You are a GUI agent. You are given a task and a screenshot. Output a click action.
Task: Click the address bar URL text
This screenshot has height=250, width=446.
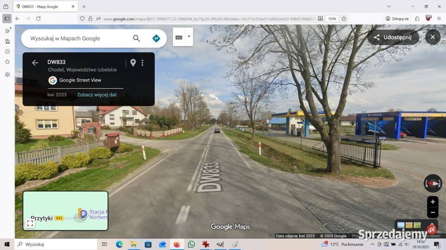(209, 19)
